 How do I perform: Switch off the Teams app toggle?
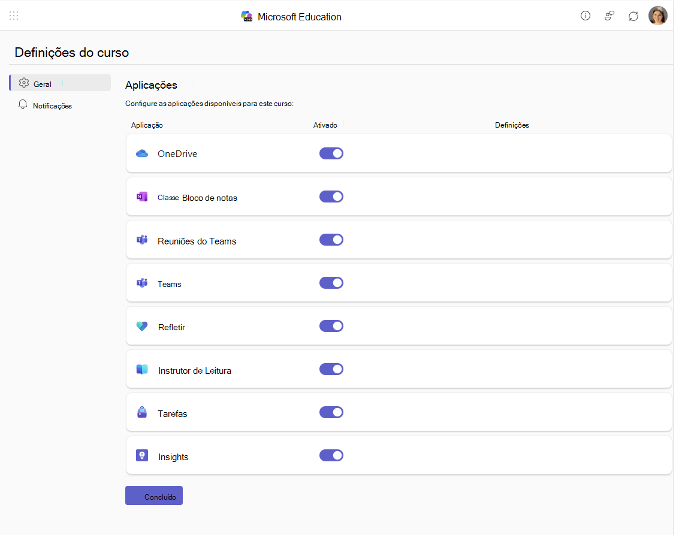click(x=331, y=283)
